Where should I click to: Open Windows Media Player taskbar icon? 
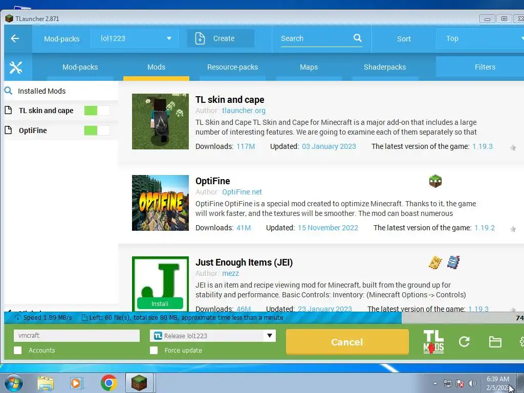(77, 383)
